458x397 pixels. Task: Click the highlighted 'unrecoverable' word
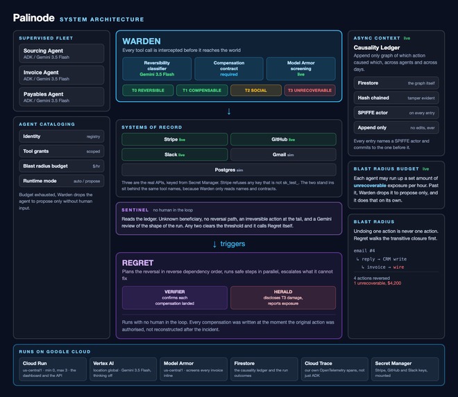(x=370, y=186)
